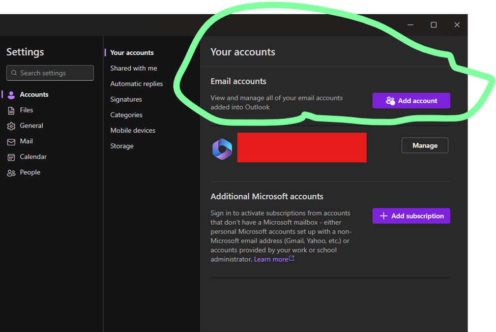
Task: Click the Manage button for the account
Action: (x=425, y=145)
